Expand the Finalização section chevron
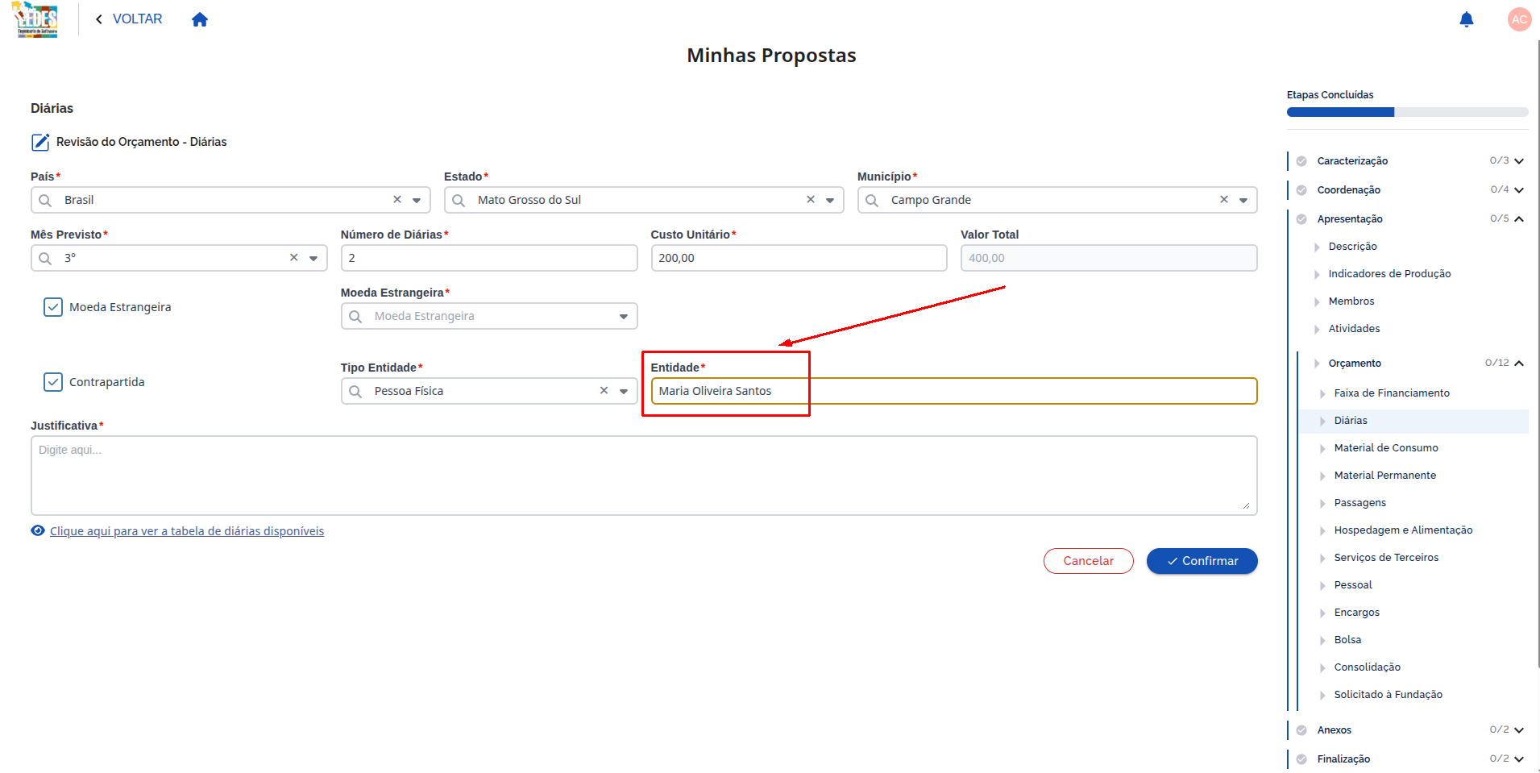The height and width of the screenshot is (773, 1540). click(1519, 759)
